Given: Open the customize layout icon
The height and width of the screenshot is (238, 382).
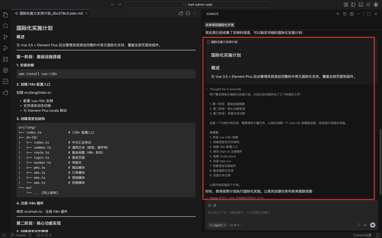Looking at the screenshot, I should pos(346,4).
